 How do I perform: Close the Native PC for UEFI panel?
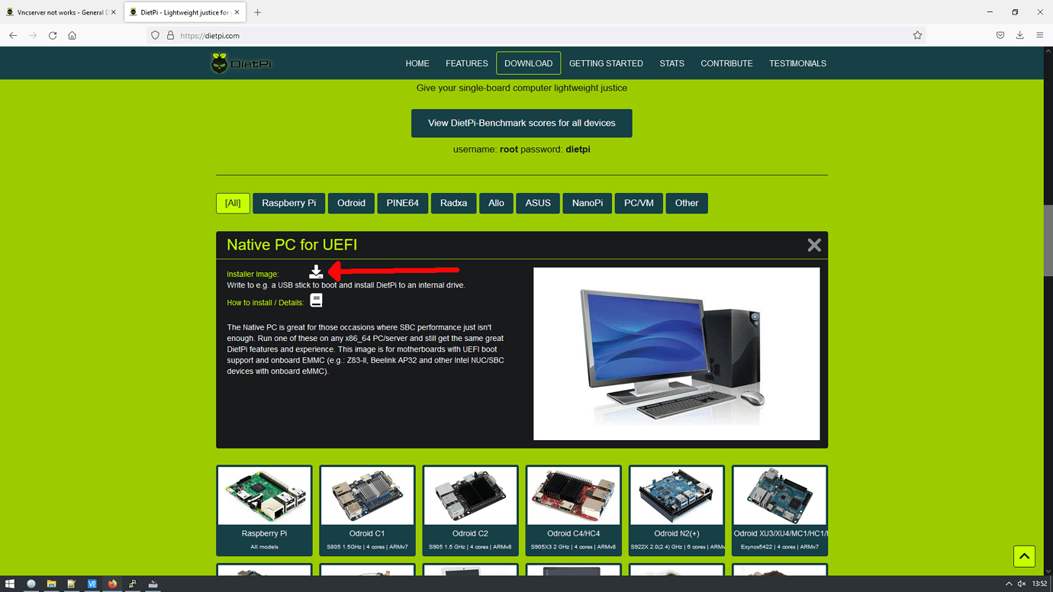pyautogui.click(x=814, y=245)
